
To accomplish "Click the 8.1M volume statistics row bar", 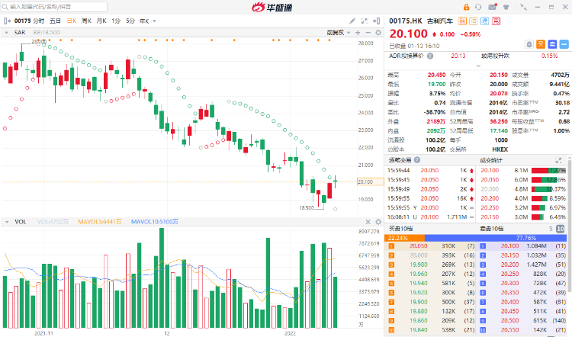I will (548, 170).
